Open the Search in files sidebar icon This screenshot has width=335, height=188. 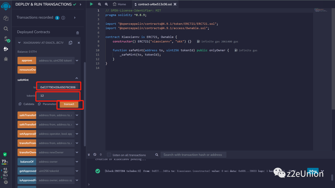[x=6, y=28]
